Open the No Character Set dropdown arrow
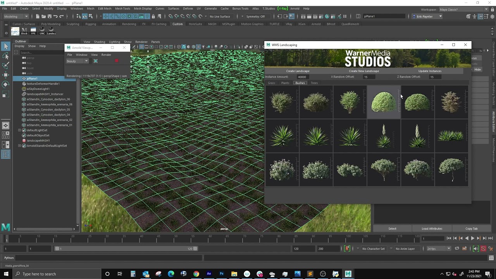Image resolution: width=496 pixels, height=279 pixels. [x=358, y=249]
